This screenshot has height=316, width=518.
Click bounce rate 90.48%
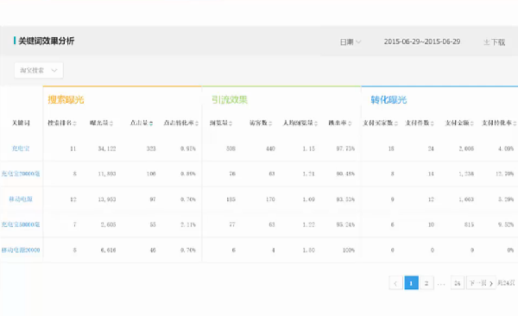click(x=345, y=174)
